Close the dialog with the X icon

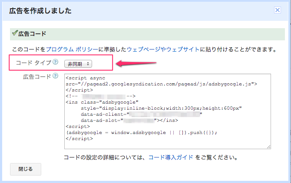pos(278,10)
